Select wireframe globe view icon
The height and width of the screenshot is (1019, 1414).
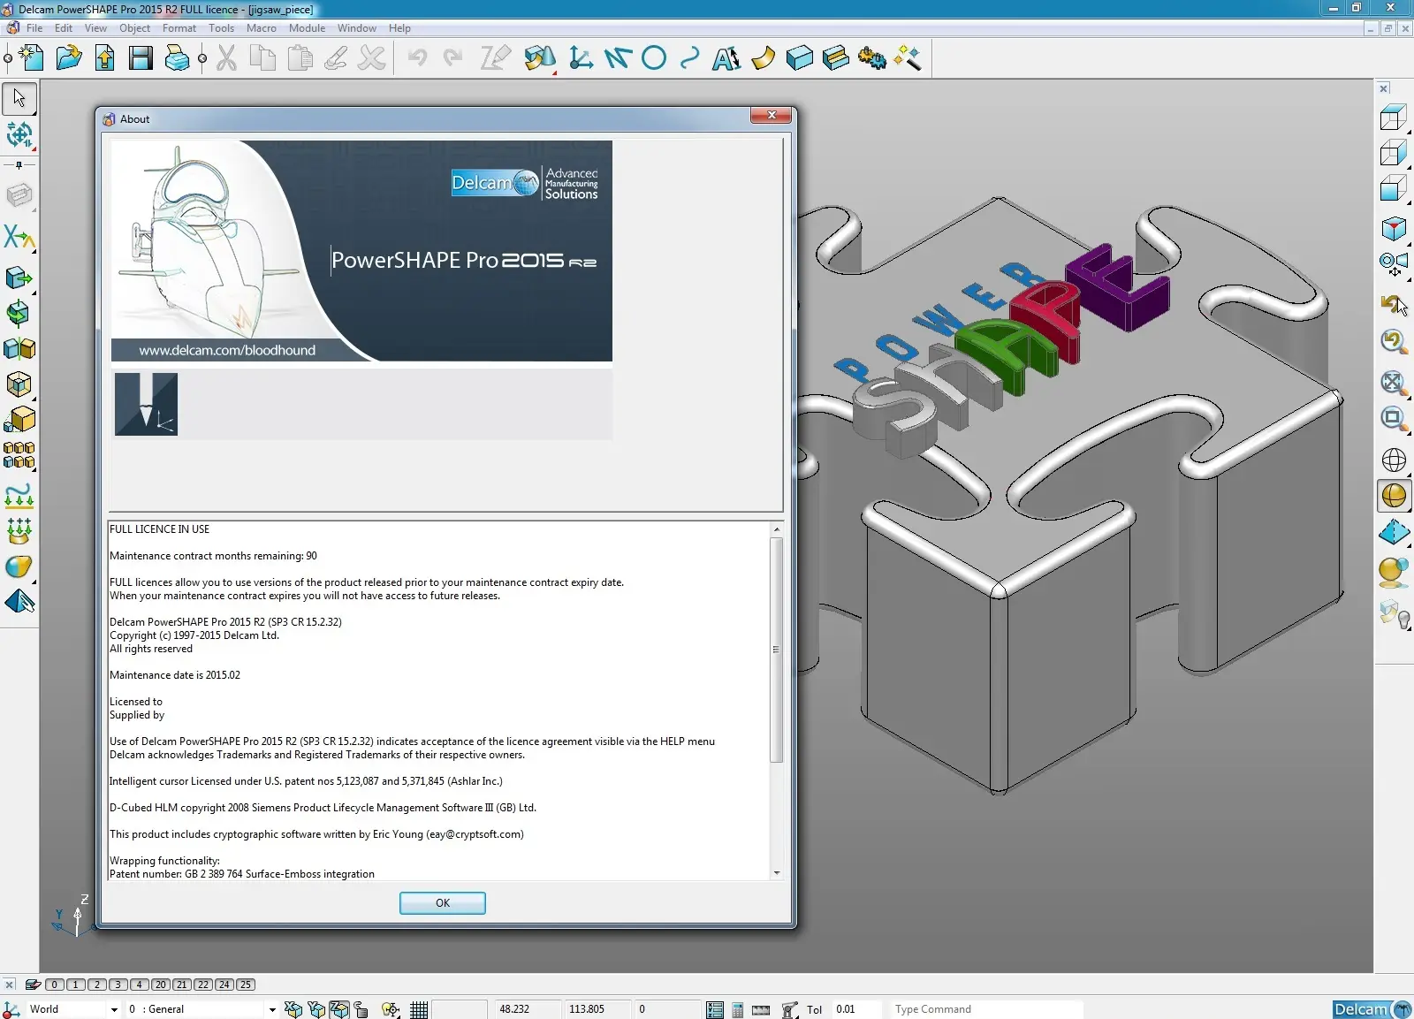pos(1394,460)
